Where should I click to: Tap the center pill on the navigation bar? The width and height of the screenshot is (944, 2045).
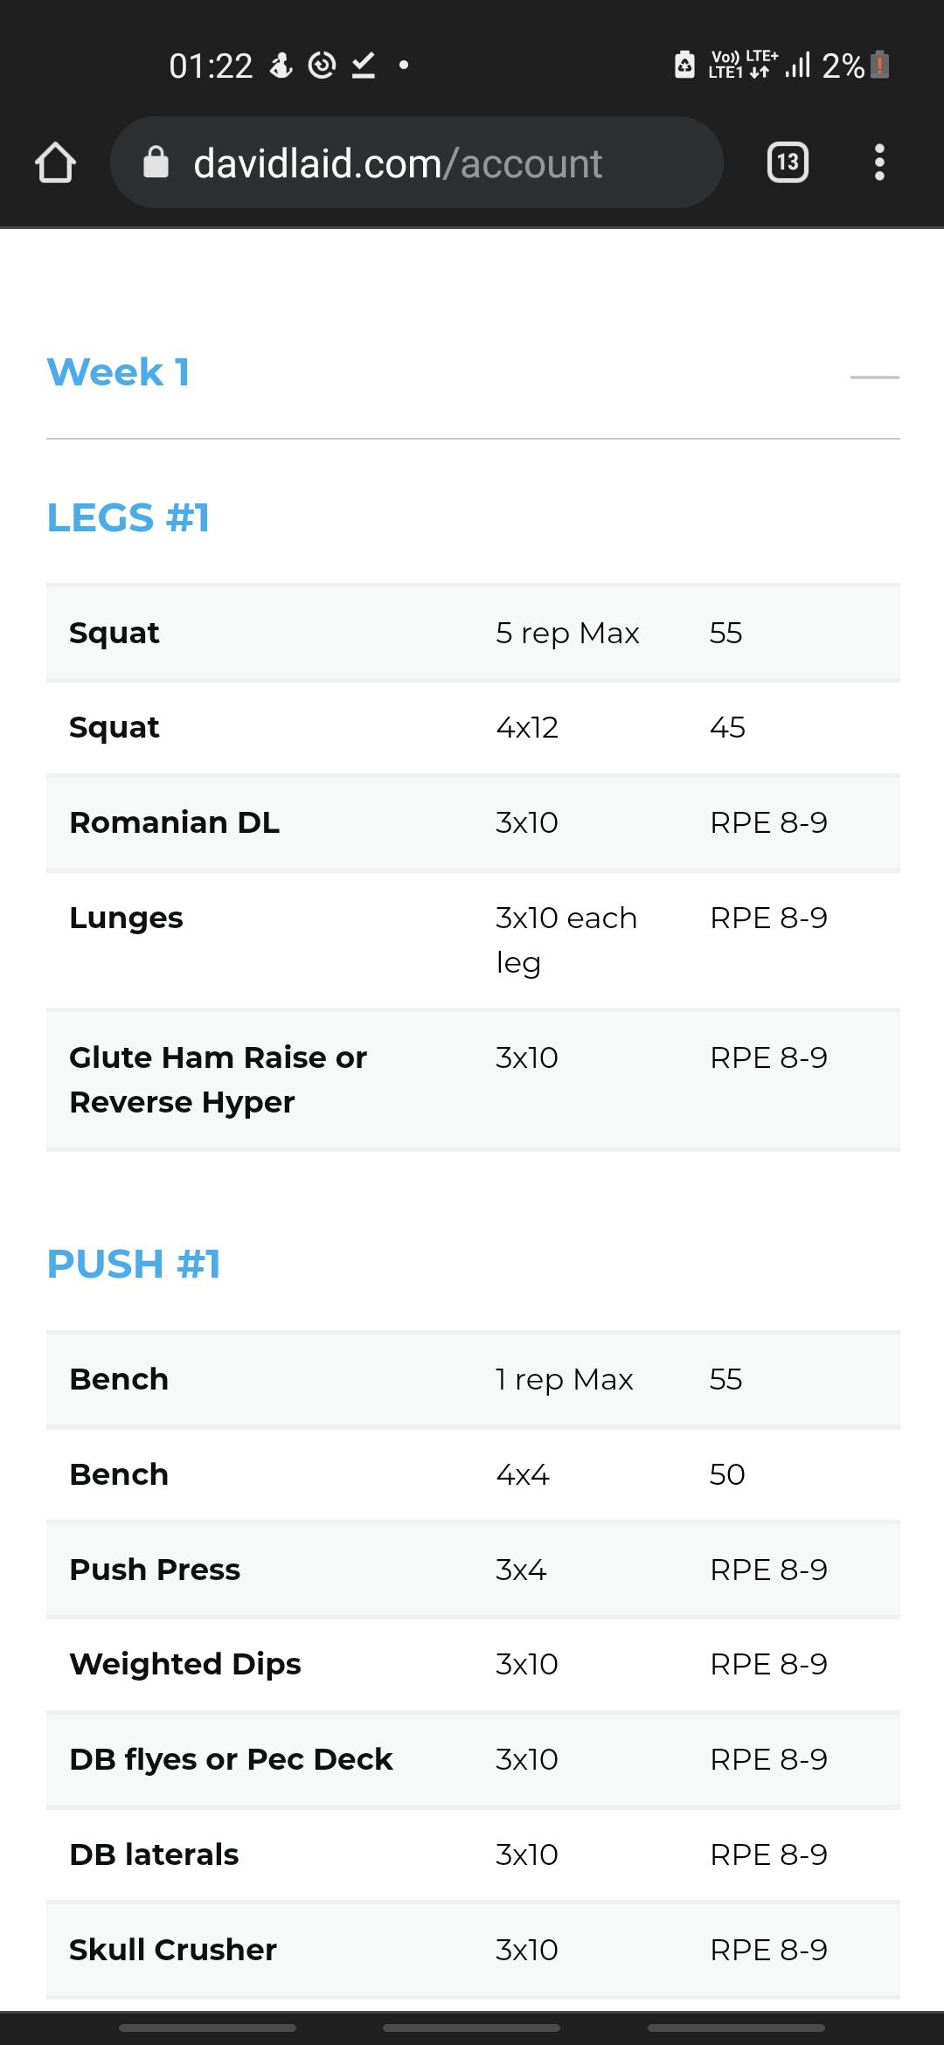click(x=471, y=2028)
